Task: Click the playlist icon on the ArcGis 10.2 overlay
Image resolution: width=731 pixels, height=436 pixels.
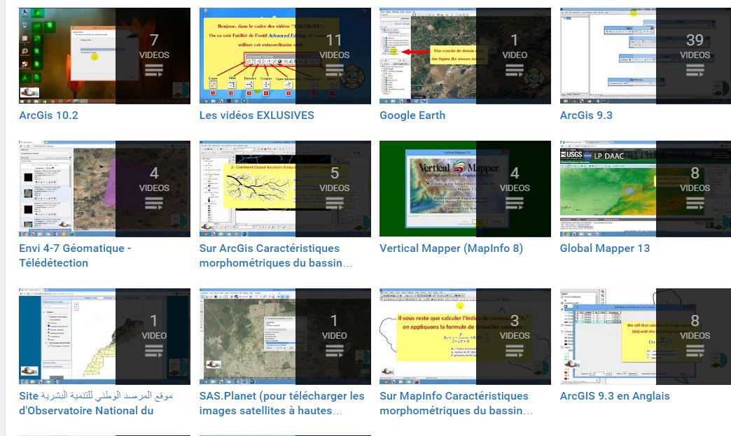Action: point(154,71)
